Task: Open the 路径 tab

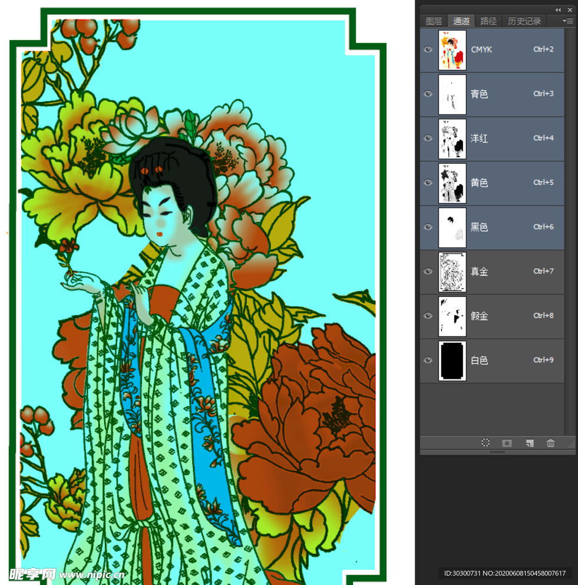Action: [x=488, y=21]
